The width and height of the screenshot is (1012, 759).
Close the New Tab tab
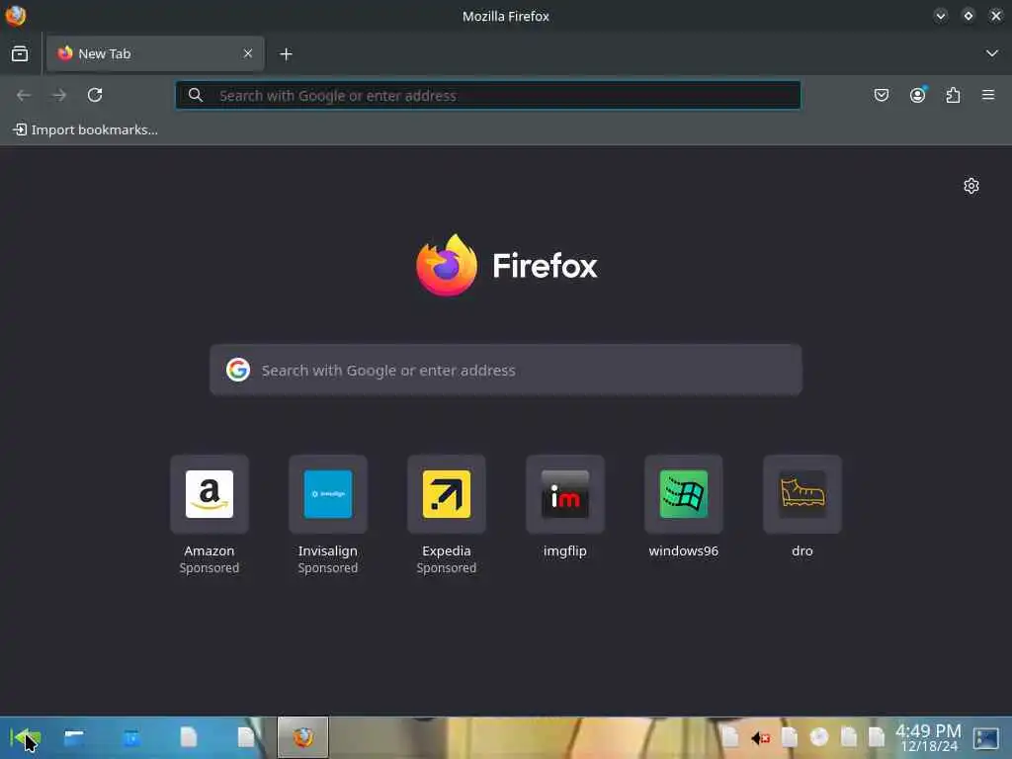point(248,53)
